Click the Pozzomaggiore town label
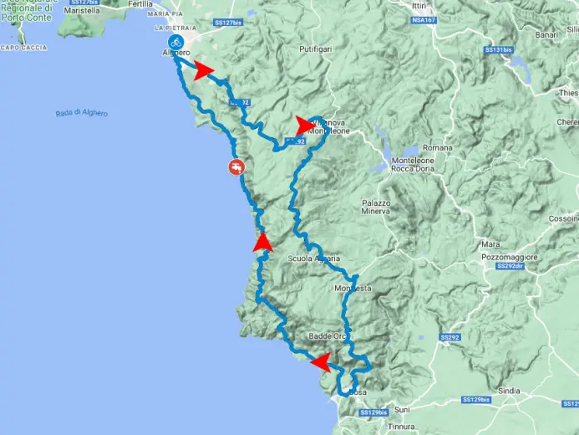The height and width of the screenshot is (435, 579). [509, 257]
